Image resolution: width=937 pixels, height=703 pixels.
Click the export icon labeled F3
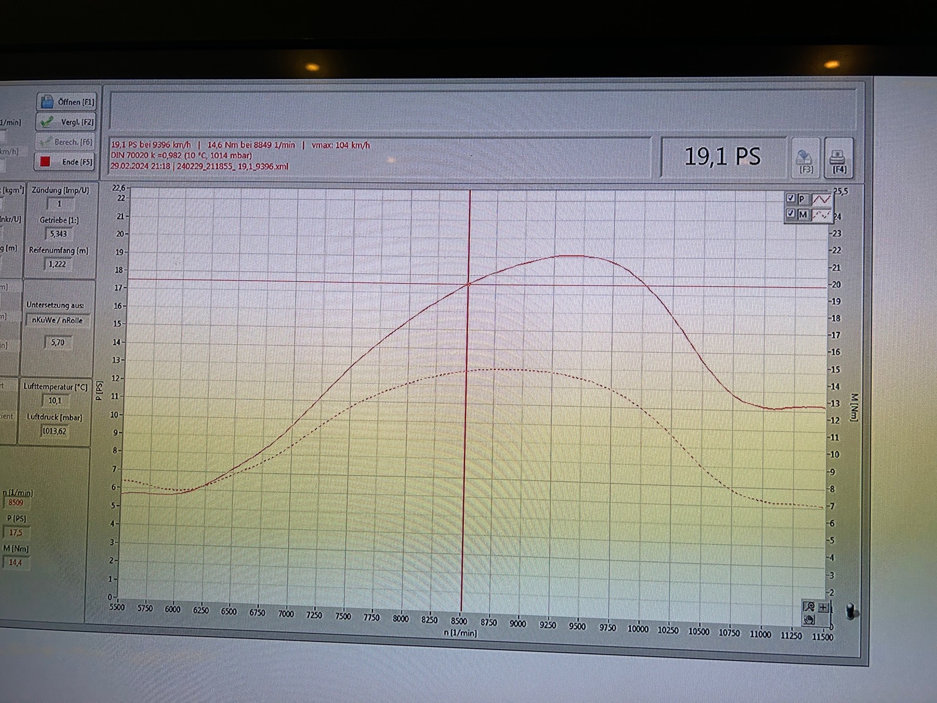tap(805, 159)
